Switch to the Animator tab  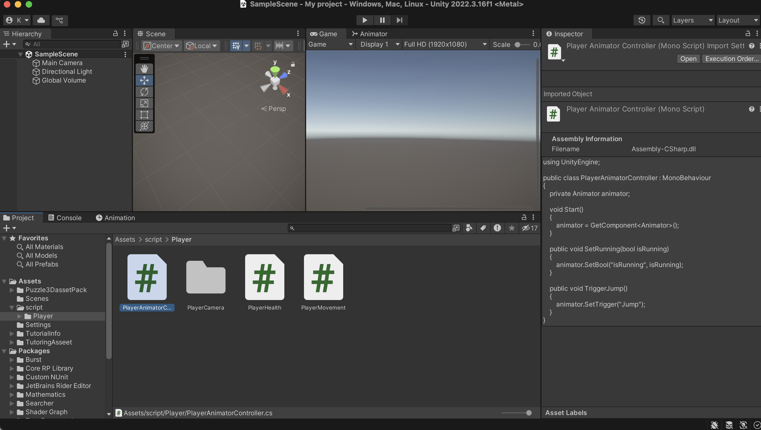(370, 34)
